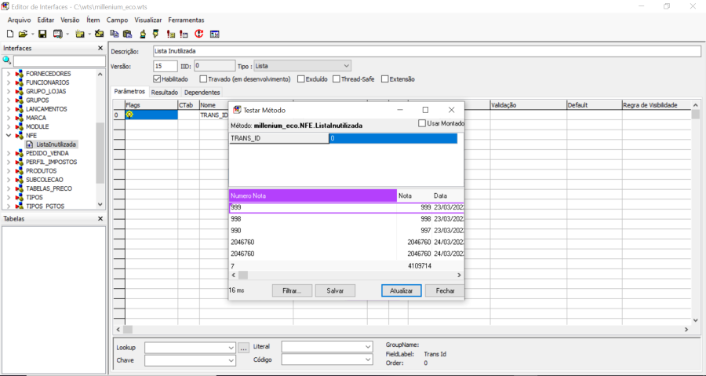Click the downward-pointing hand toolbar icon
706x376 pixels.
(156, 34)
